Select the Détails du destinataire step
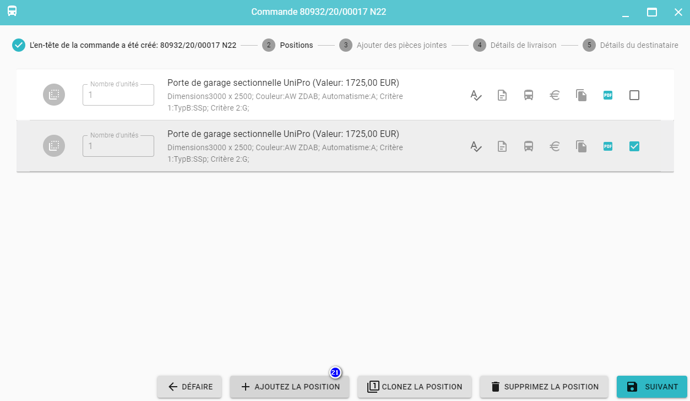Screen dimensions: 690x401 (x=631, y=45)
